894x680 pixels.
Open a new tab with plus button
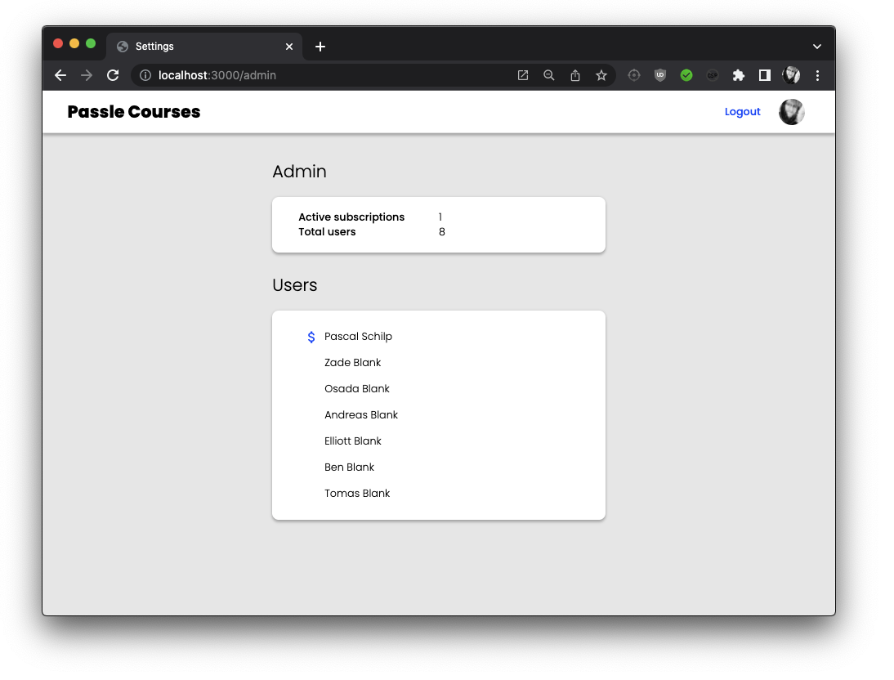click(x=320, y=47)
